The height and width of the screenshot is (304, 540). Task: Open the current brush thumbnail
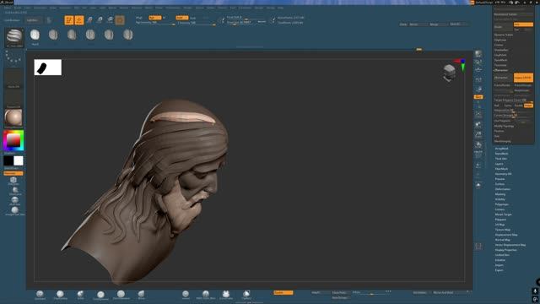[x=14, y=37]
